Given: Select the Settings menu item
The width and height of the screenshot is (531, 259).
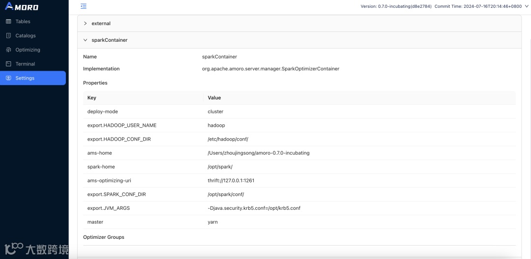Looking at the screenshot, I should click(25, 78).
